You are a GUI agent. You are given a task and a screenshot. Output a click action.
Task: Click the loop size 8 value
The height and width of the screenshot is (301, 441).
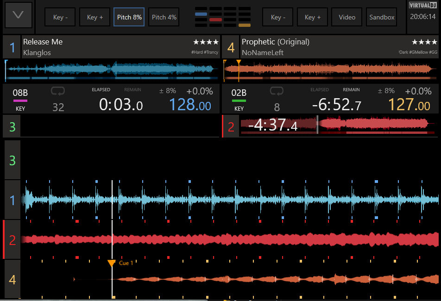click(277, 107)
